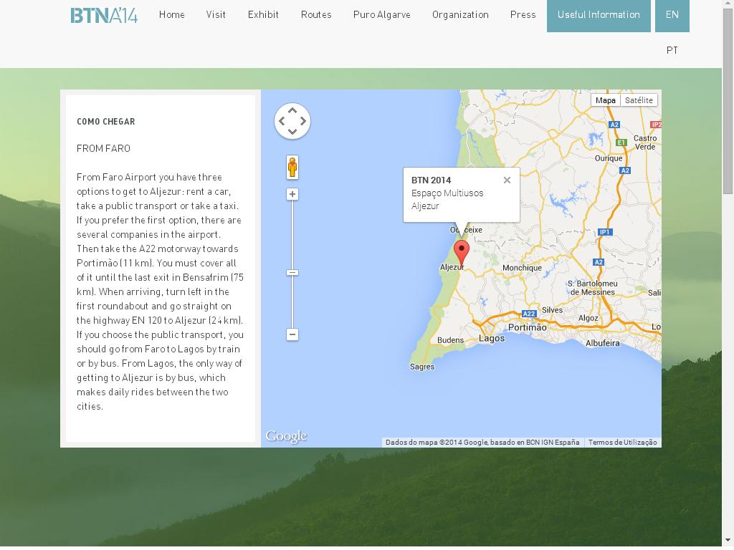
Task: Click the IP1 road shield on the map
Action: pyautogui.click(x=605, y=232)
